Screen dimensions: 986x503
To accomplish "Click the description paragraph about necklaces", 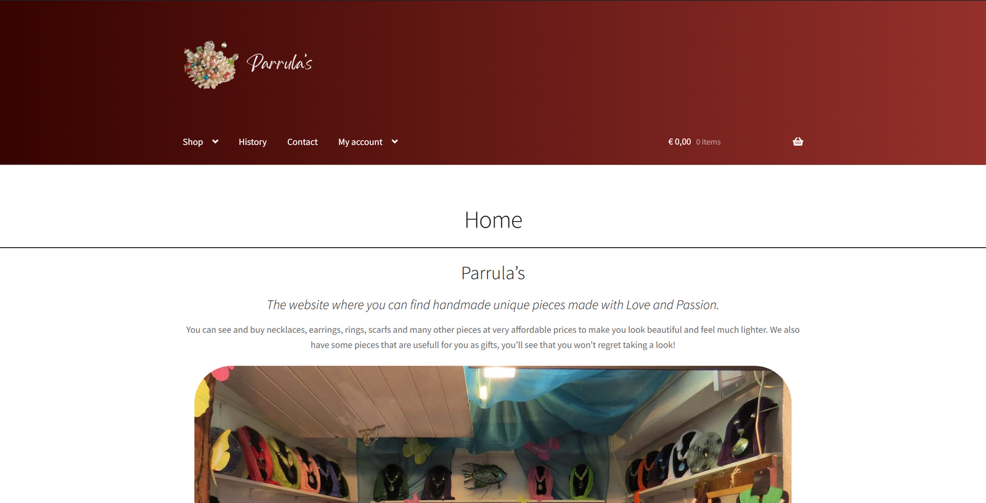I will point(493,337).
